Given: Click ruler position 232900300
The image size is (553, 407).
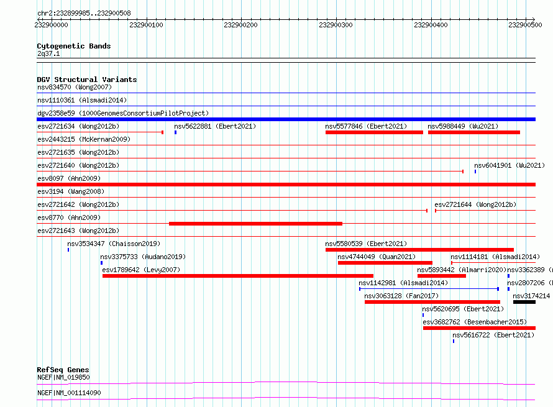Looking at the screenshot, I should (x=336, y=25).
